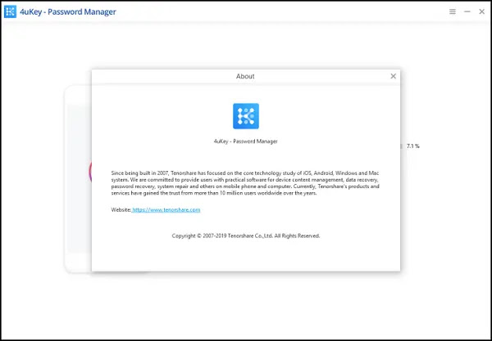Click the copyright 2007-2019 Tenorshare text
The width and height of the screenshot is (492, 341).
tap(246, 236)
